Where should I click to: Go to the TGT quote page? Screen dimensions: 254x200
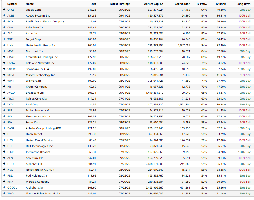tap(10, 39)
